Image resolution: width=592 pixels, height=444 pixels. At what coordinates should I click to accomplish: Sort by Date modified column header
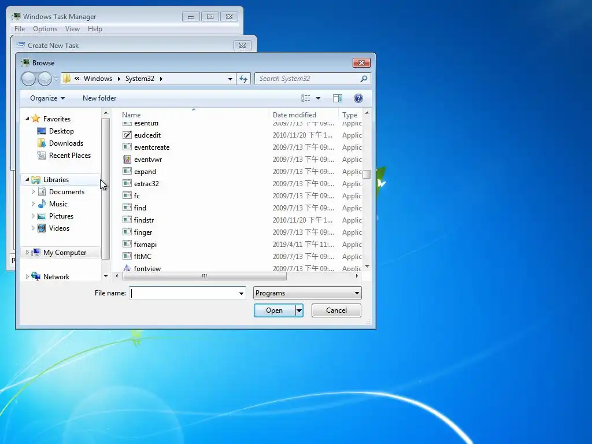[x=294, y=115]
